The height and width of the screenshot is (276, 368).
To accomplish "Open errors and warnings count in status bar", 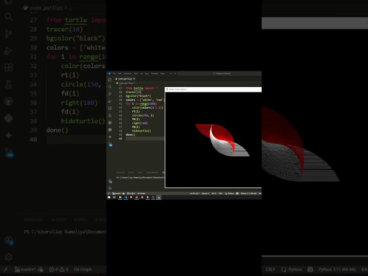I will click(131, 193).
